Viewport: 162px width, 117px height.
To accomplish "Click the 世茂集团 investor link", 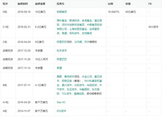I will [87, 33].
